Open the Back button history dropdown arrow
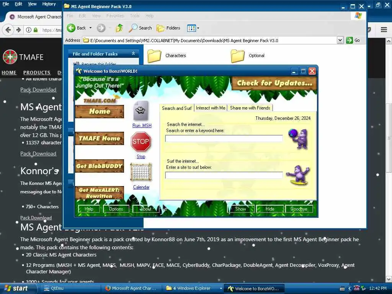Viewport: 392px width, 294px height. point(90,28)
